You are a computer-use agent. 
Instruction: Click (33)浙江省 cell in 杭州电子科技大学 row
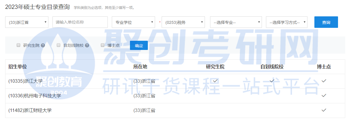click(144, 96)
